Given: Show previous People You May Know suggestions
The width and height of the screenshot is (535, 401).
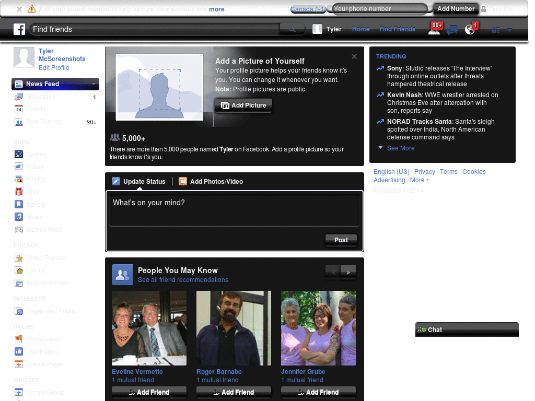Looking at the screenshot, I should pyautogui.click(x=333, y=272).
